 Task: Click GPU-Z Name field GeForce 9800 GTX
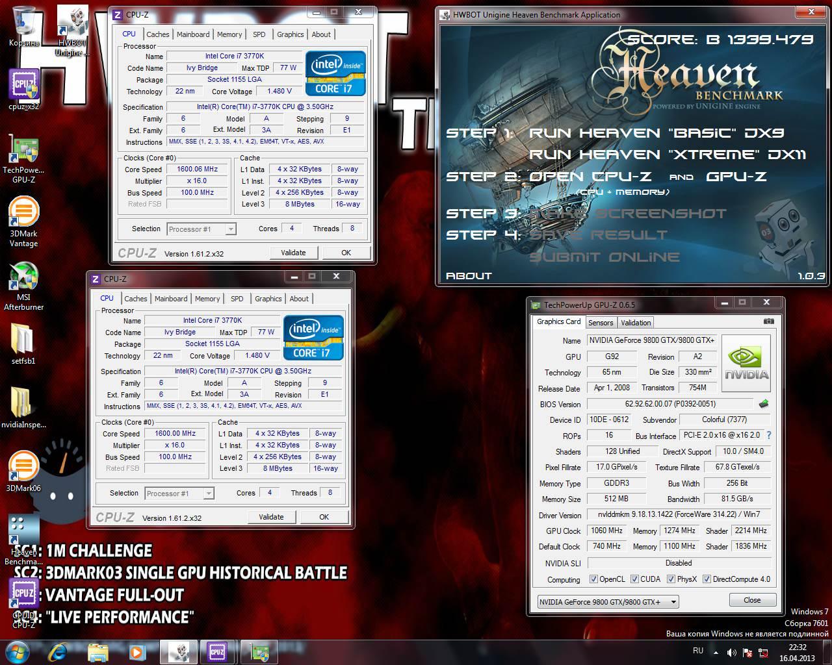(652, 340)
